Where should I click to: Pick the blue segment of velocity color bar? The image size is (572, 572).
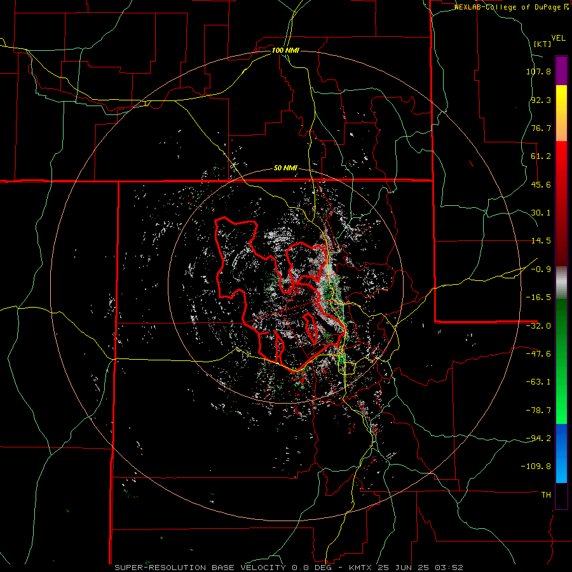click(x=561, y=453)
